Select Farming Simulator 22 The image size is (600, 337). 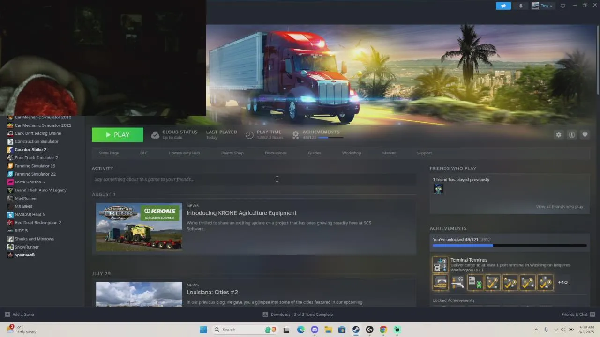point(35,174)
